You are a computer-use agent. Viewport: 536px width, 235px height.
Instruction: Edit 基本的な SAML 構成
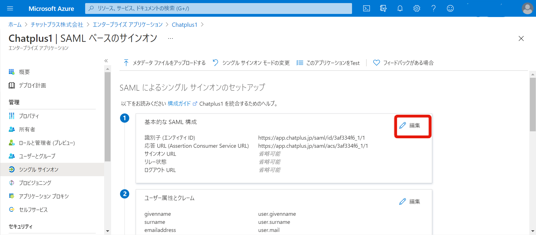pyautogui.click(x=410, y=125)
